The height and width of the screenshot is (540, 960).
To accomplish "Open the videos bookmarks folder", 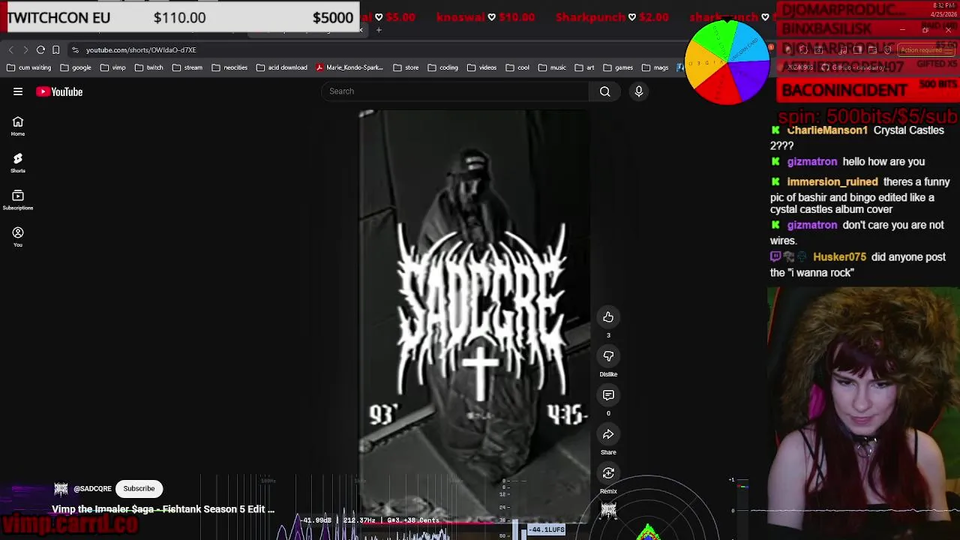I will [x=481, y=67].
